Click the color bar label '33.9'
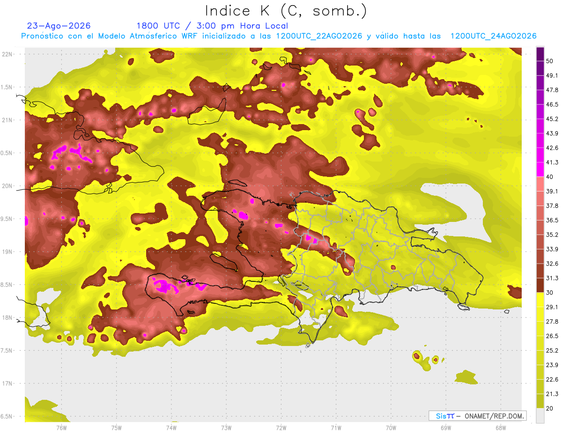The width and height of the screenshot is (562, 434). point(552,249)
